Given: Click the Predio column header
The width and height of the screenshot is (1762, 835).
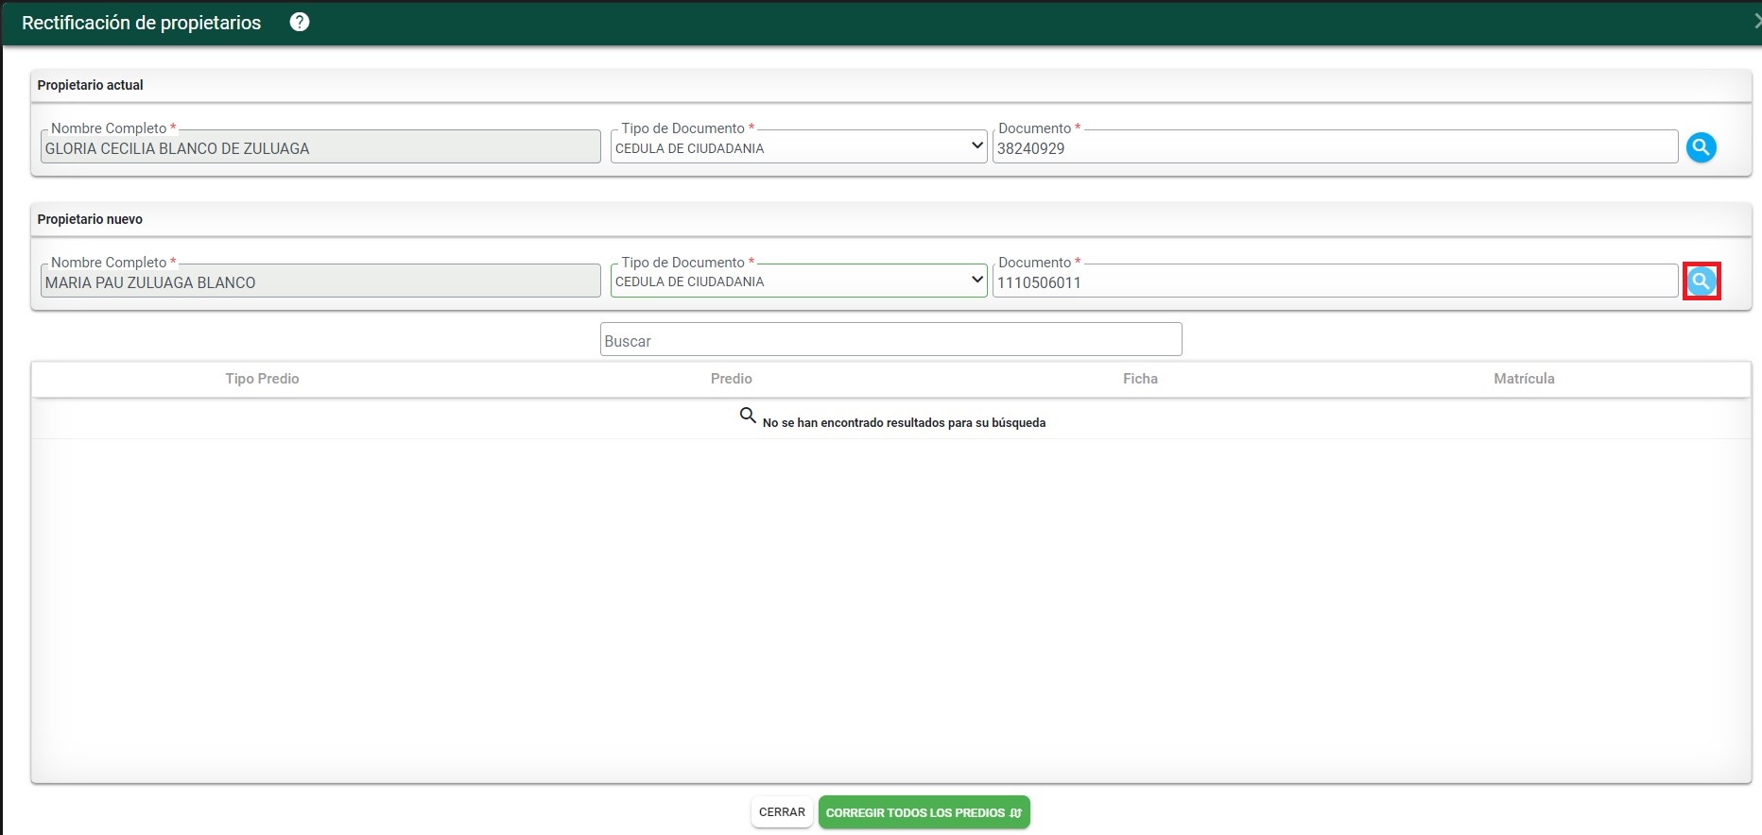Looking at the screenshot, I should coord(731,379).
